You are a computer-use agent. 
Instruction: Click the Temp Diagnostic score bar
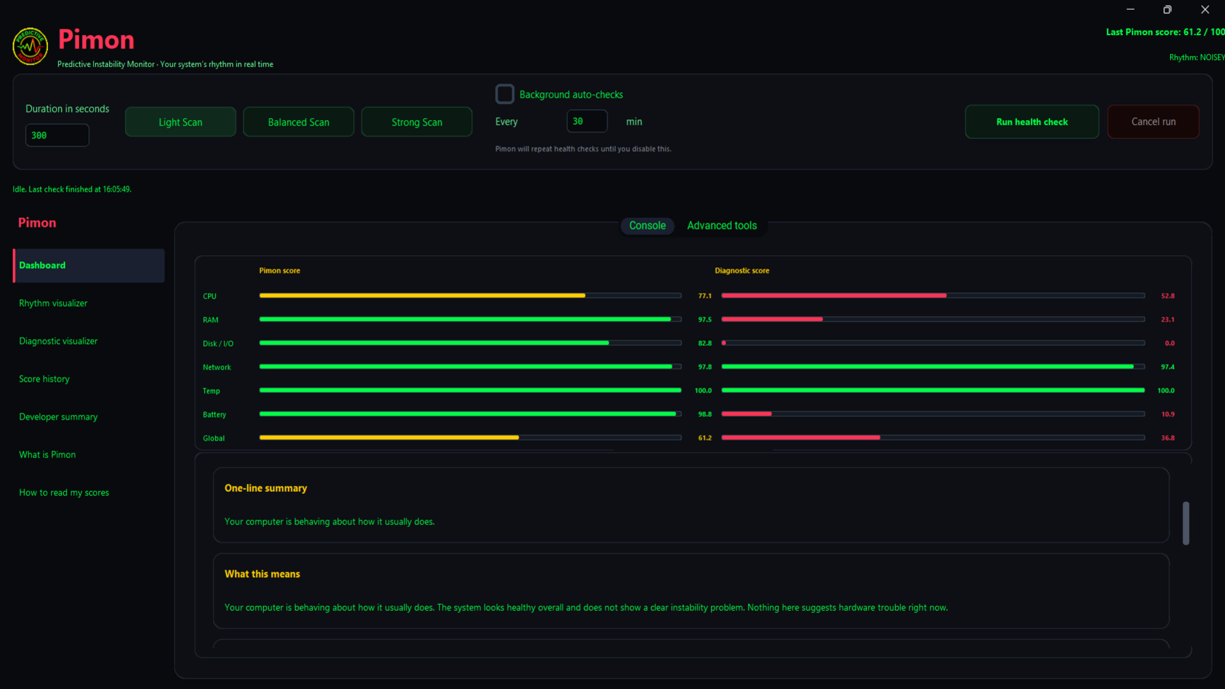[933, 390]
